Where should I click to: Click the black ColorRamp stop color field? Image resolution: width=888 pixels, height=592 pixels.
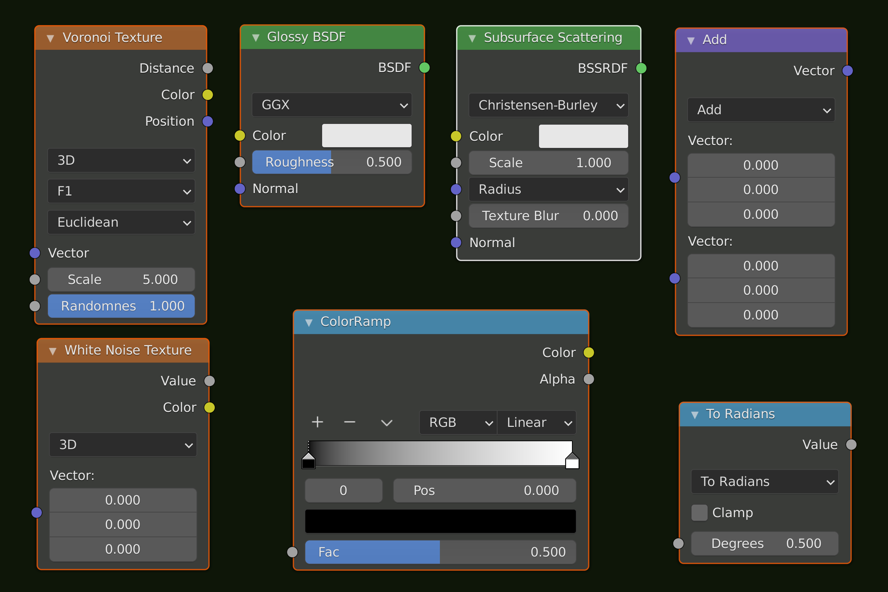tap(441, 521)
